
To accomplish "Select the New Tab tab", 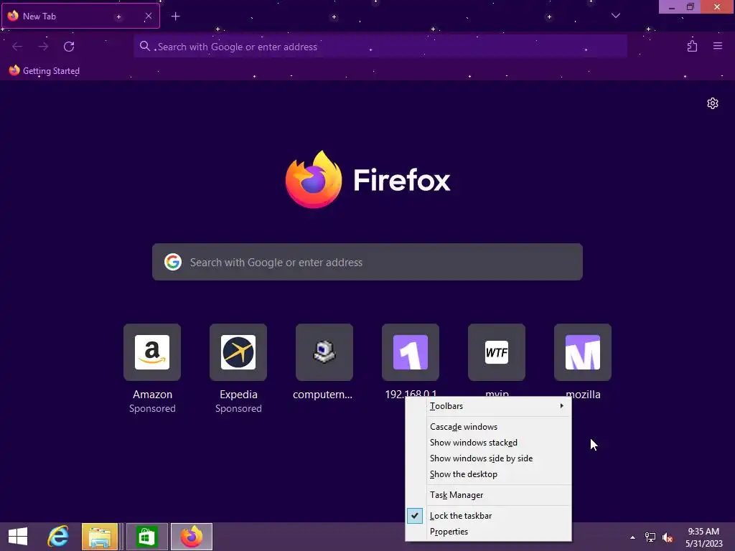I will pos(80,16).
